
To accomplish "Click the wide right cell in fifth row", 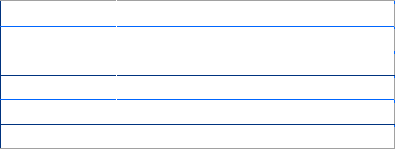I will click(255, 112).
